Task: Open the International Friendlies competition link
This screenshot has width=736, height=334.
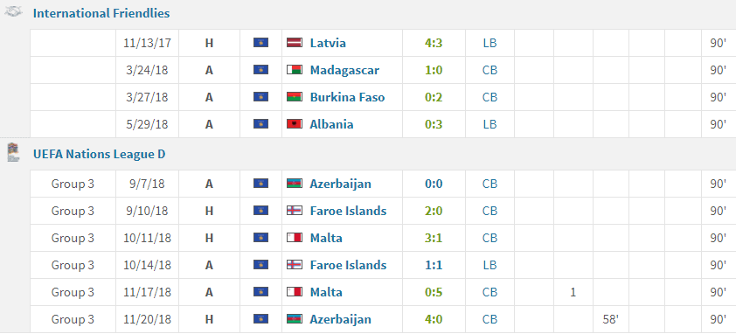Action: pyautogui.click(x=101, y=13)
